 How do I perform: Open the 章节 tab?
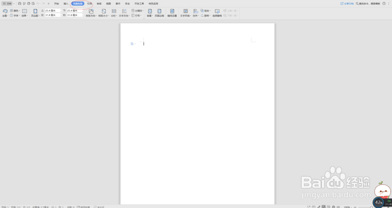click(x=118, y=4)
